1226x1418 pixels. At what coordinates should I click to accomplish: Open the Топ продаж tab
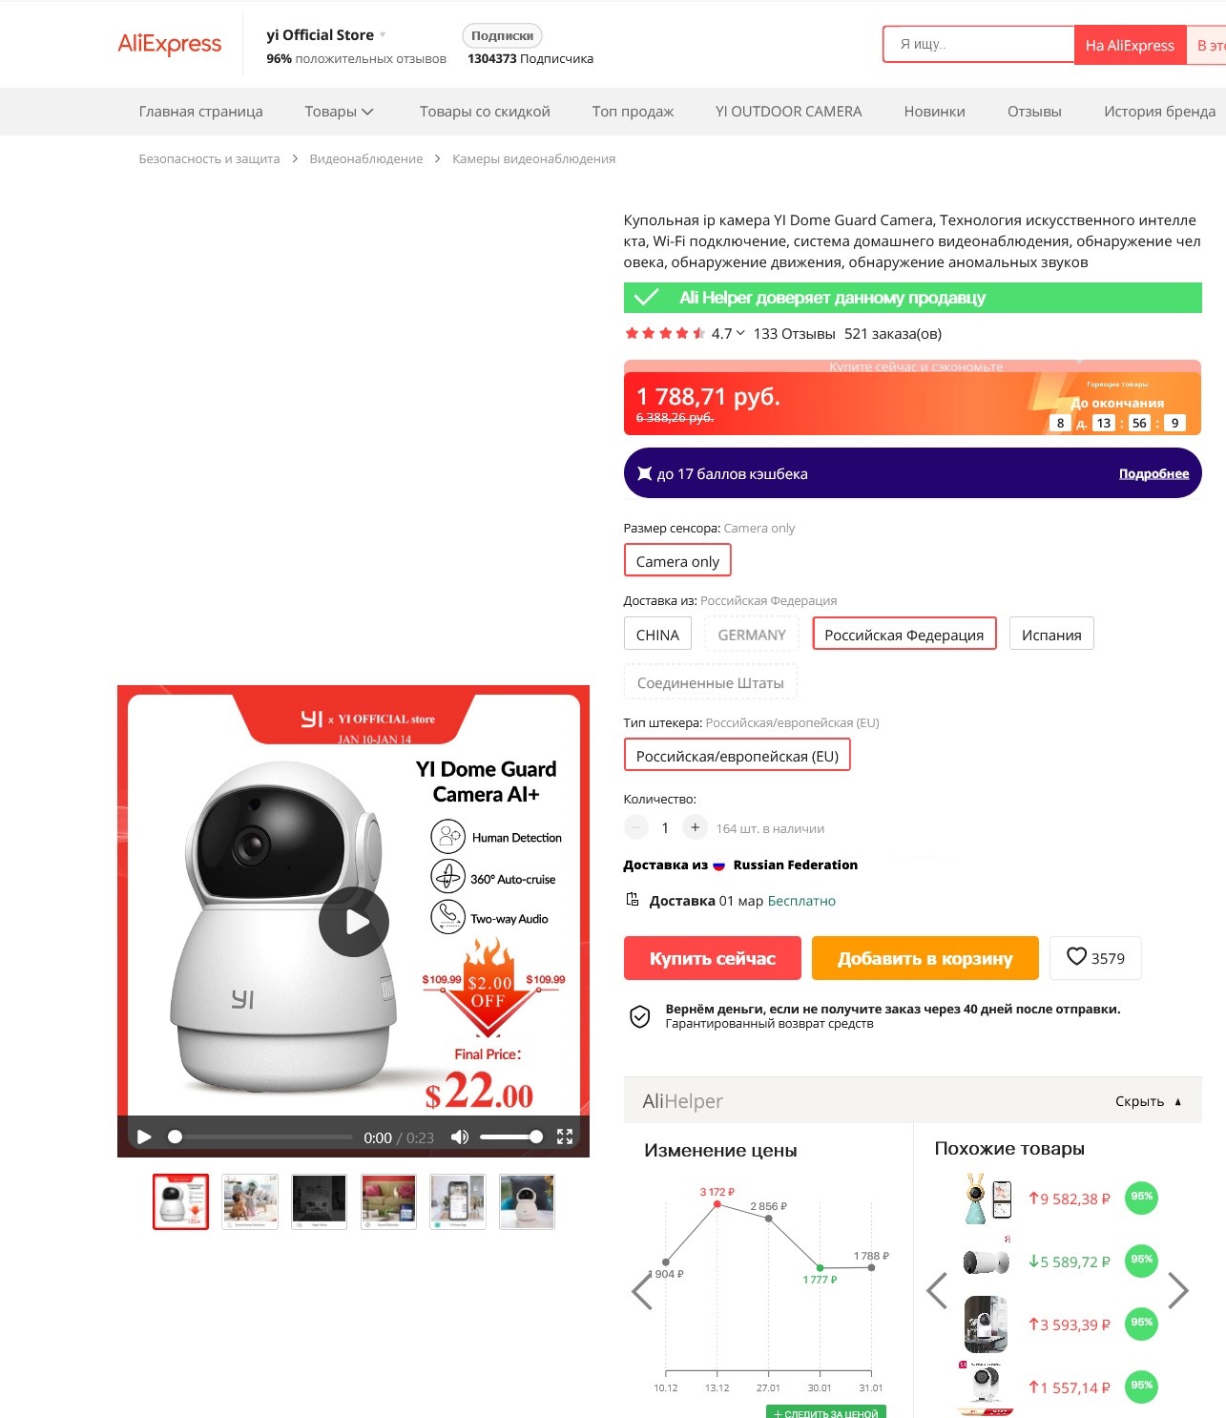[x=633, y=112]
